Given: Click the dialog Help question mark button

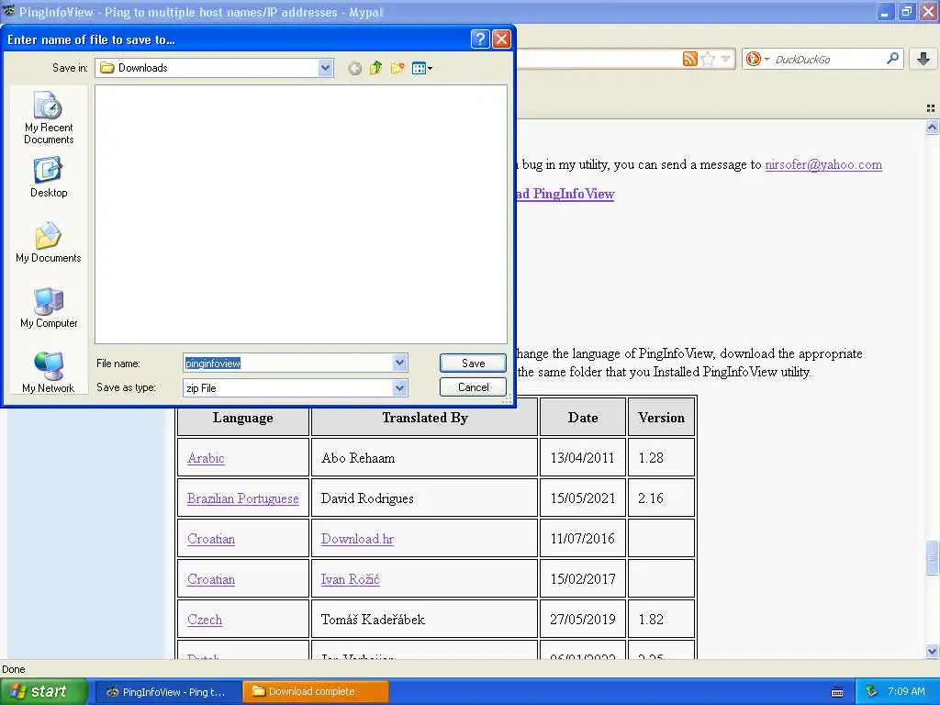Looking at the screenshot, I should (479, 39).
